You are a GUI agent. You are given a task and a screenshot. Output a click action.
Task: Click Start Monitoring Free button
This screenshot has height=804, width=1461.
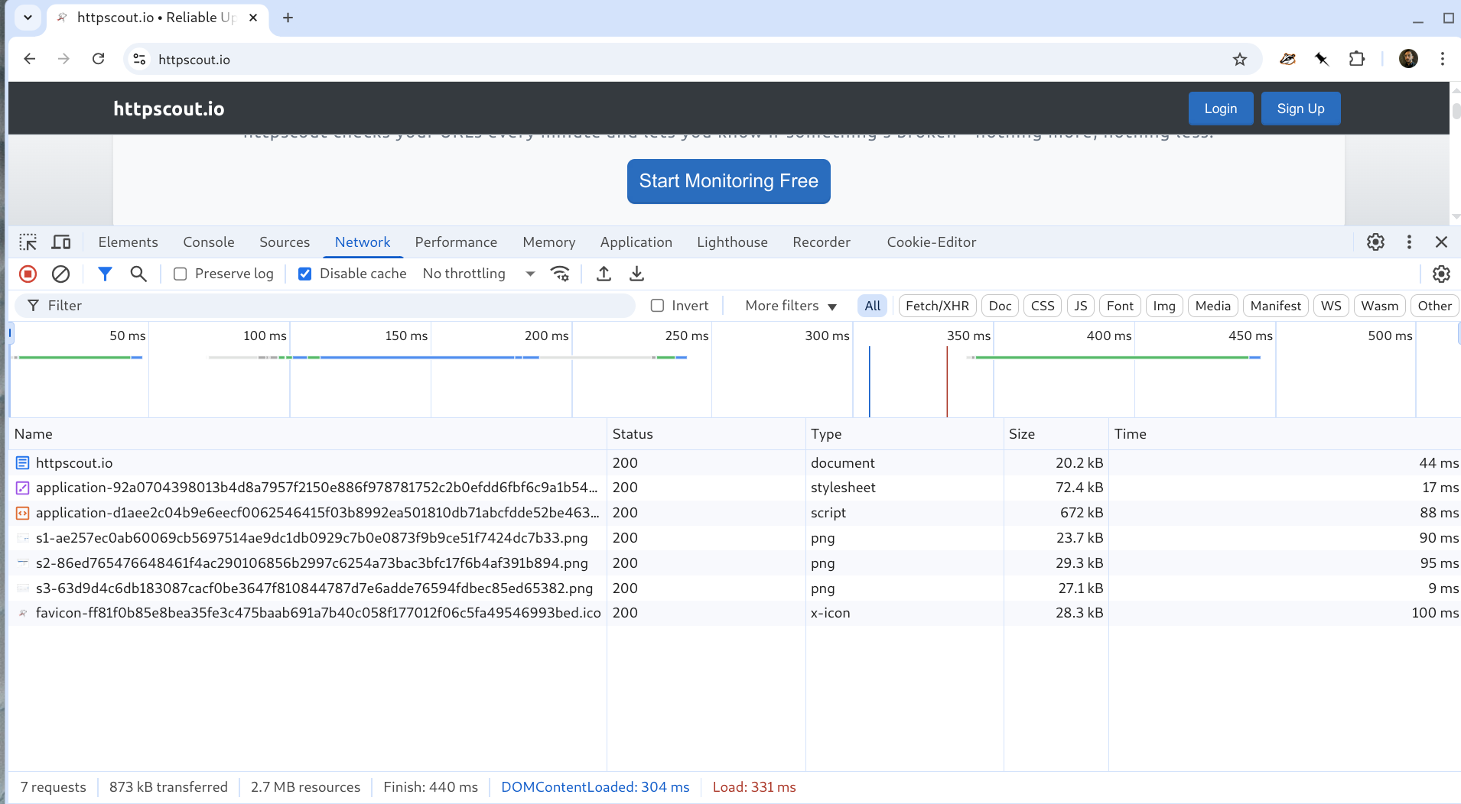[729, 181]
